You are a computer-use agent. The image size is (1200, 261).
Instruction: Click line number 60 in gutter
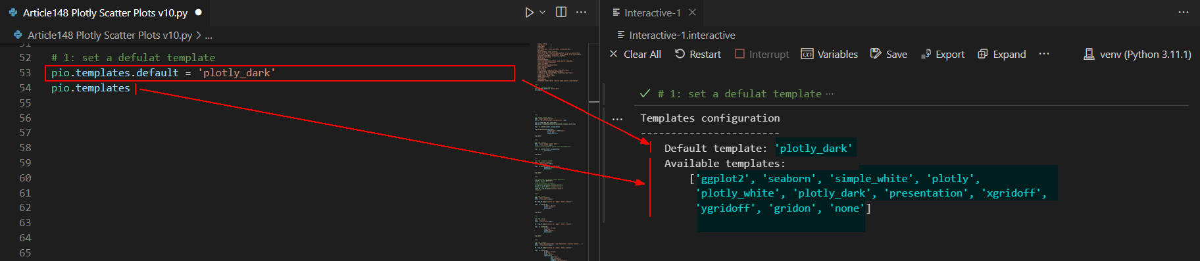[x=25, y=178]
